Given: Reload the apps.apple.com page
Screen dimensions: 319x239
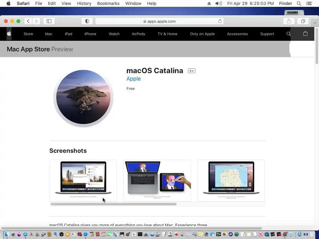Looking at the screenshot, I should click(x=220, y=21).
